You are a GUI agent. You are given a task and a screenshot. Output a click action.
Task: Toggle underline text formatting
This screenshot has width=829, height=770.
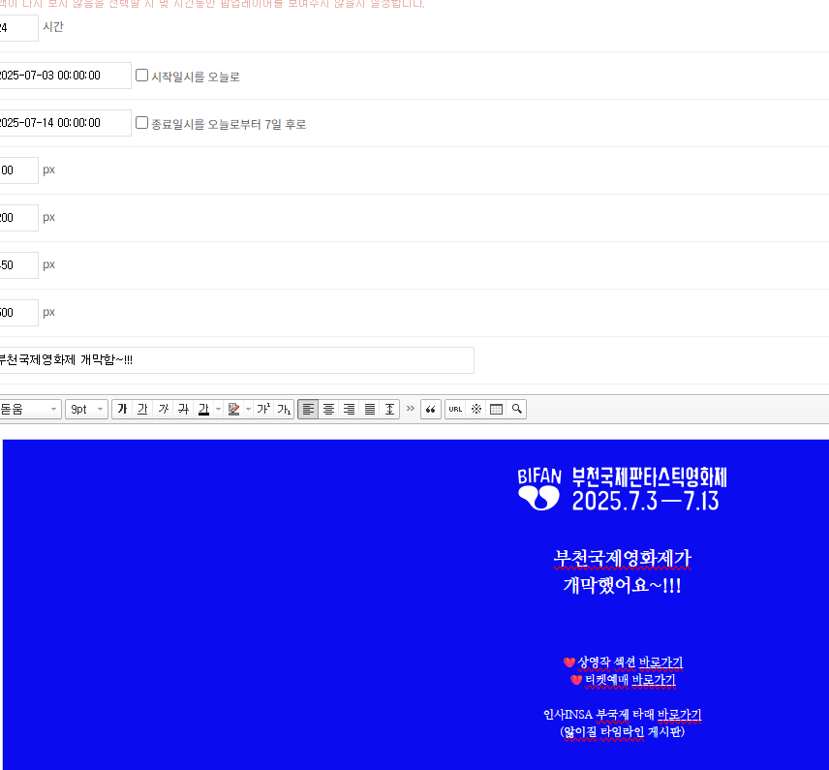point(142,410)
